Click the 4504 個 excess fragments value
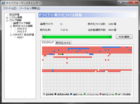Viewport: 140px width, 104px height. [x=112, y=30]
